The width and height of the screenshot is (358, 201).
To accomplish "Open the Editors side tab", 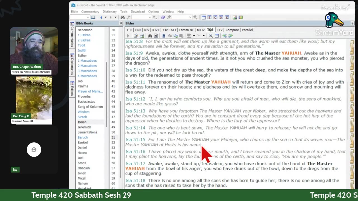I will point(72,89).
